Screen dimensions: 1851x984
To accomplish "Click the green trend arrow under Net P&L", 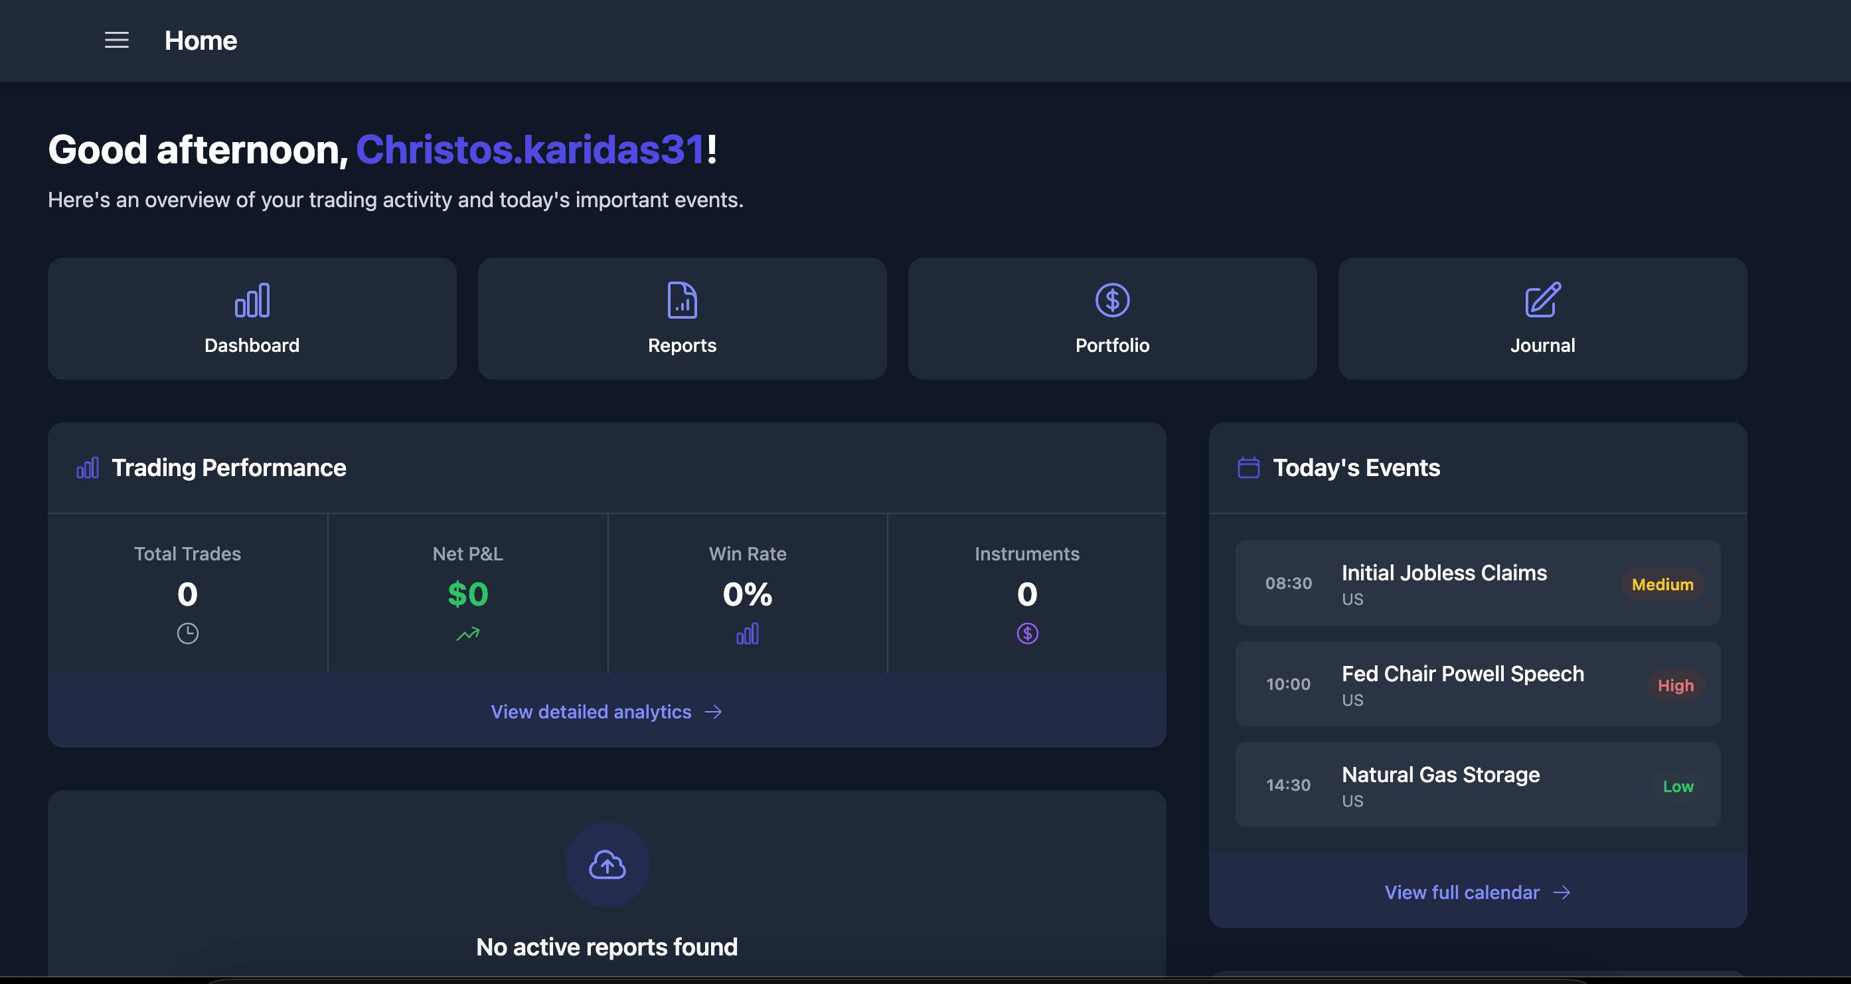I will pos(467,633).
